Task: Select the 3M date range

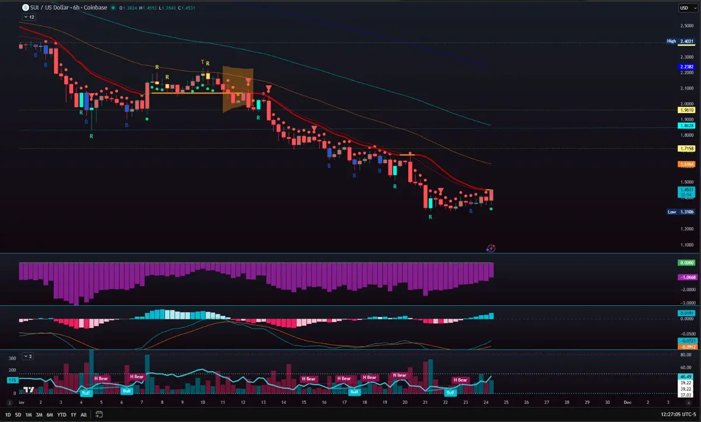Action: click(x=40, y=414)
